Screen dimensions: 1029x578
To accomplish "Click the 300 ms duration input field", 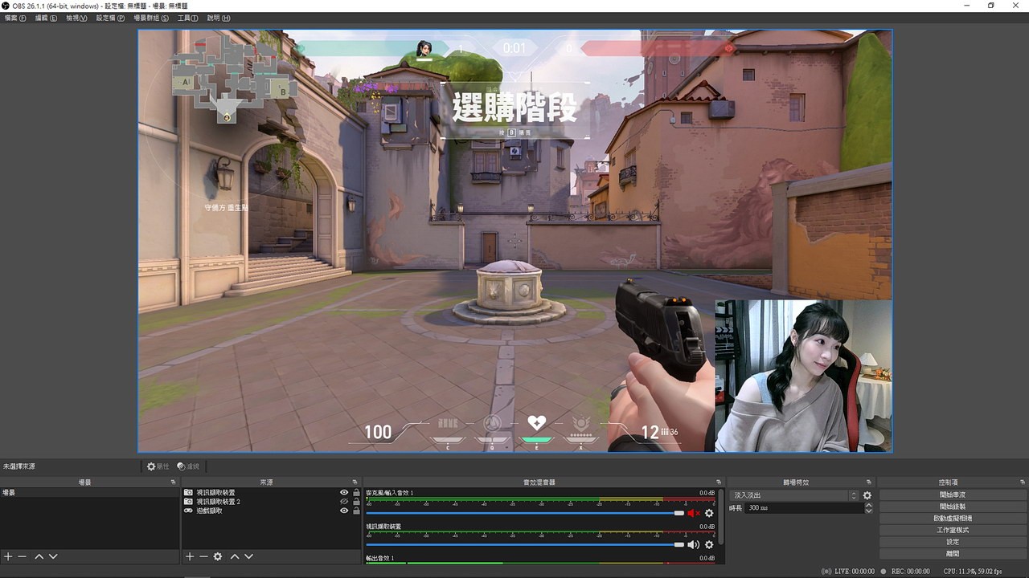I will (x=804, y=508).
